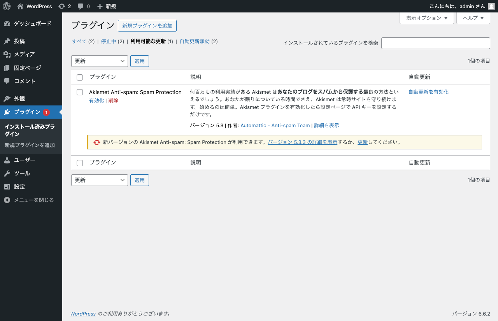Click bottom 適用 button
This screenshot has width=498, height=321.
pos(140,180)
